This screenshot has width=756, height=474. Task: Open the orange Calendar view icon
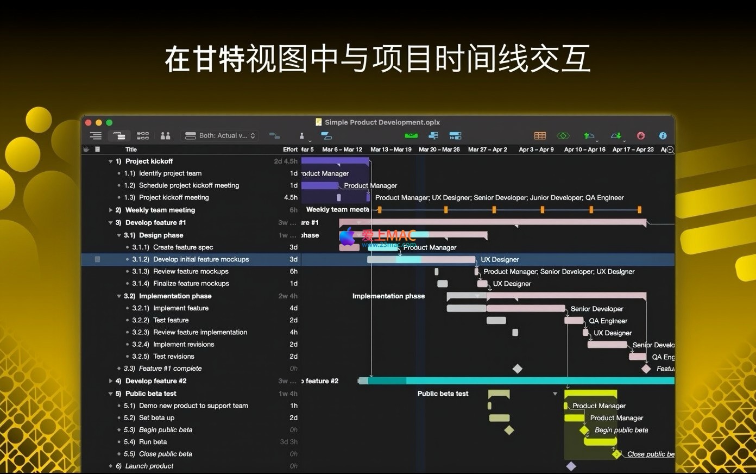(x=540, y=136)
